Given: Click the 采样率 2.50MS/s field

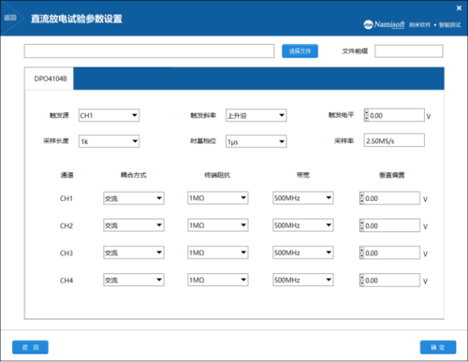Looking at the screenshot, I should [x=394, y=140].
